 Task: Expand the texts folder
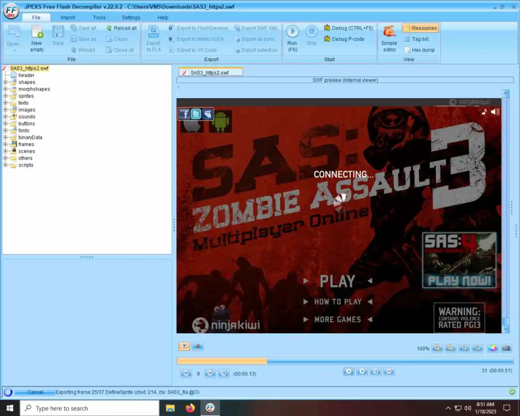[x=5, y=103]
